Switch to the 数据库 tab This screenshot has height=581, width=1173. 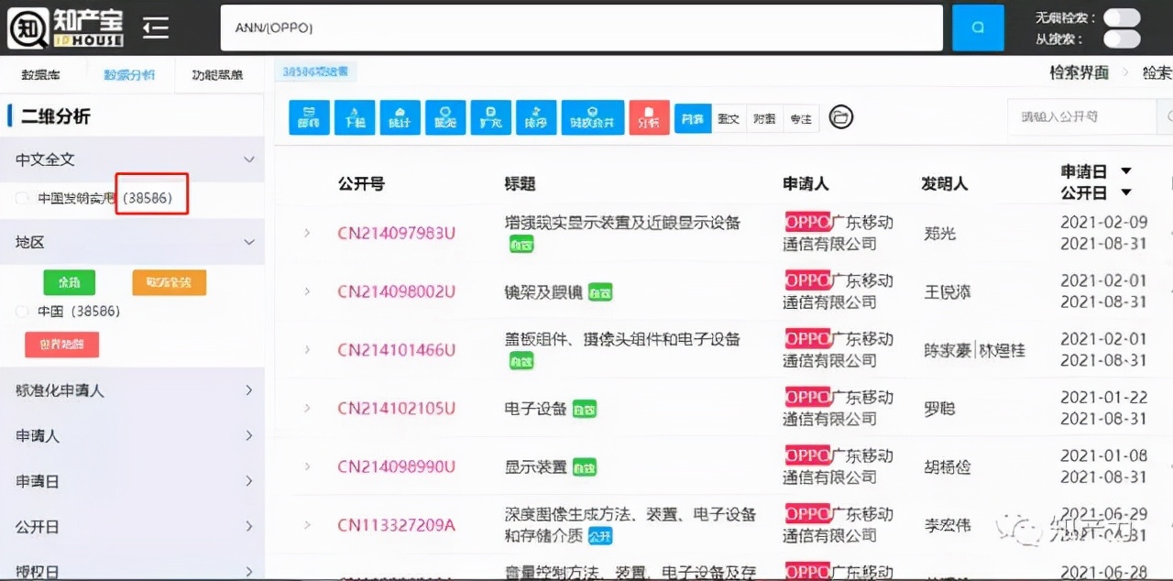(x=40, y=75)
